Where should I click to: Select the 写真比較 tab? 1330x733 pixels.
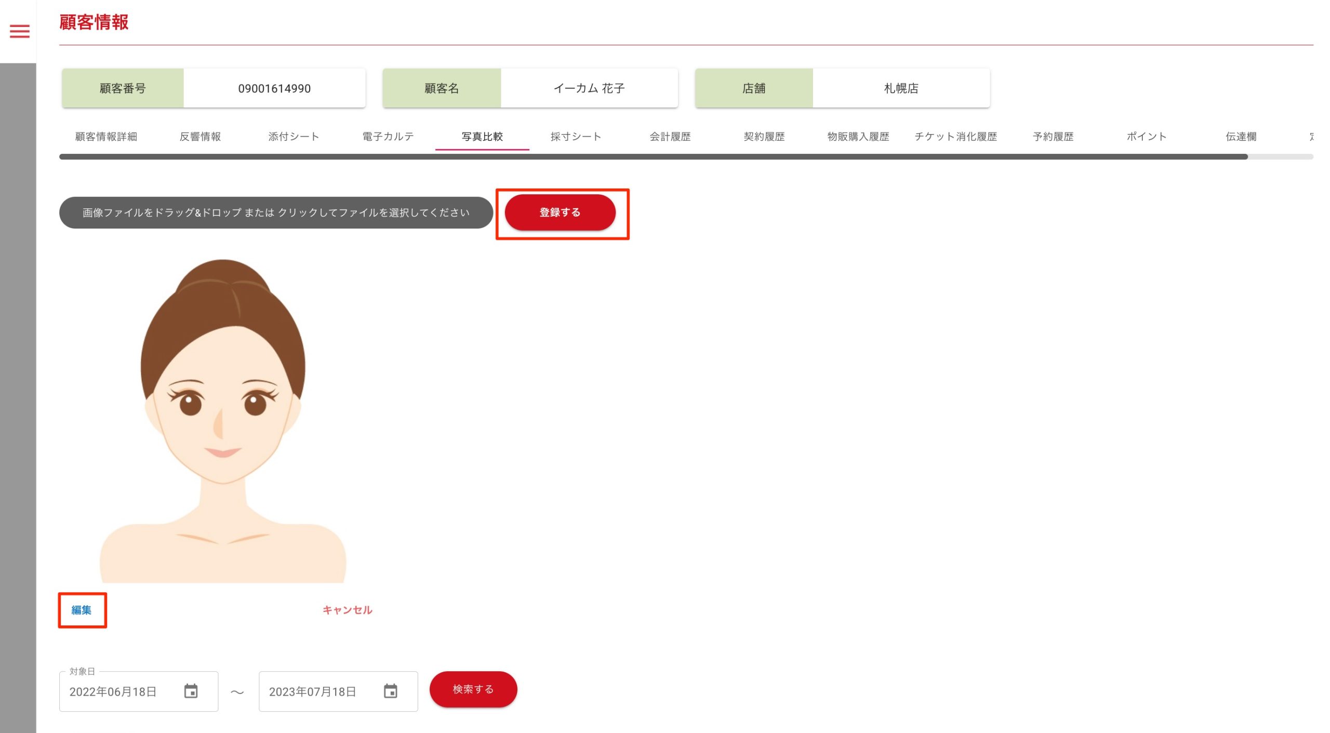point(482,137)
